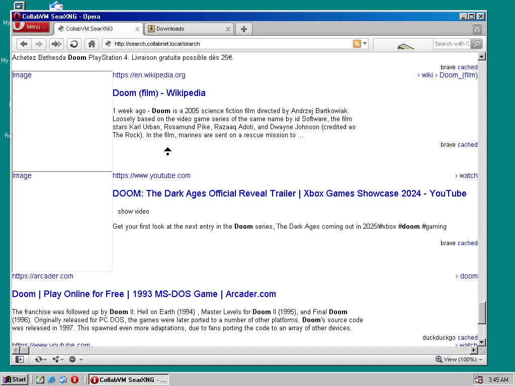Open the red Opera Menu button
The height and width of the screenshot is (386, 515).
coord(31,27)
